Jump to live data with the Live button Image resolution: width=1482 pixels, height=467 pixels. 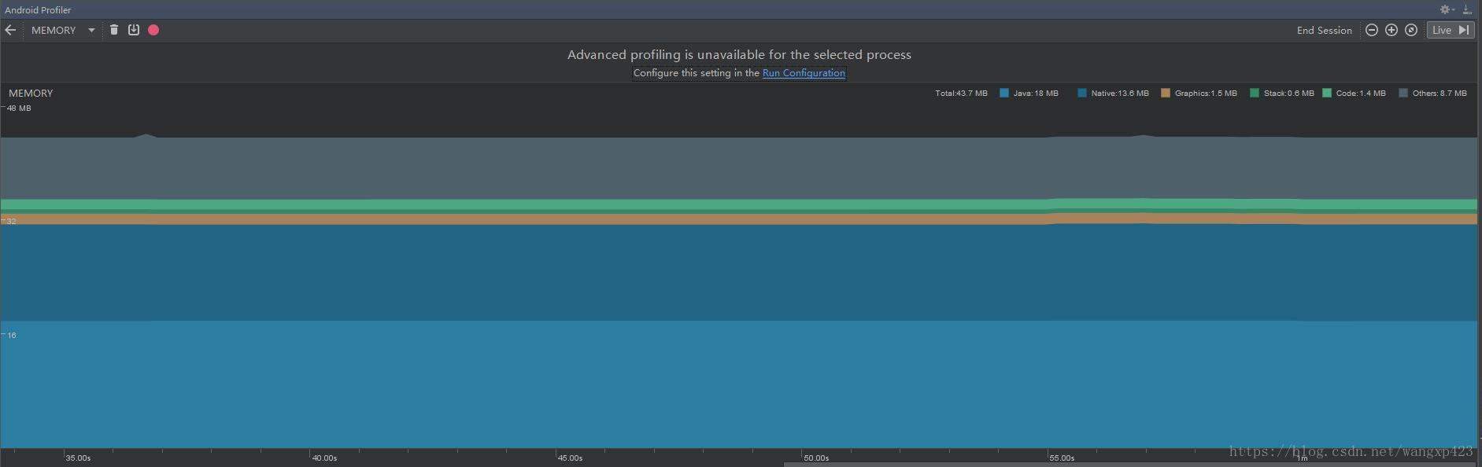1451,30
